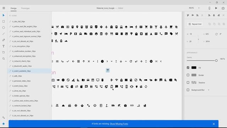Select the check mark icon on canvas
Viewport: 227px width, 128px height.
click(68, 62)
